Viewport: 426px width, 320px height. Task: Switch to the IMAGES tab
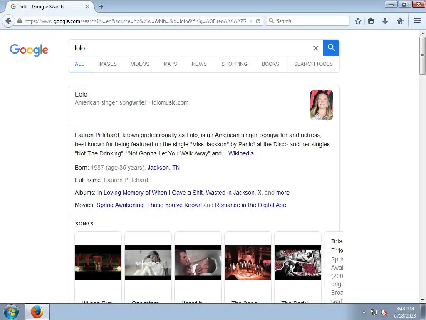pos(108,64)
